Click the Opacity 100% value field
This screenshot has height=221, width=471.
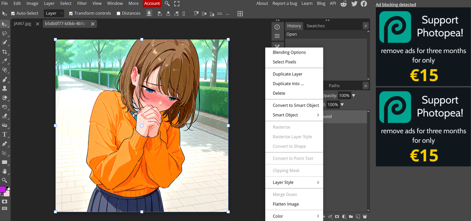[x=344, y=95]
